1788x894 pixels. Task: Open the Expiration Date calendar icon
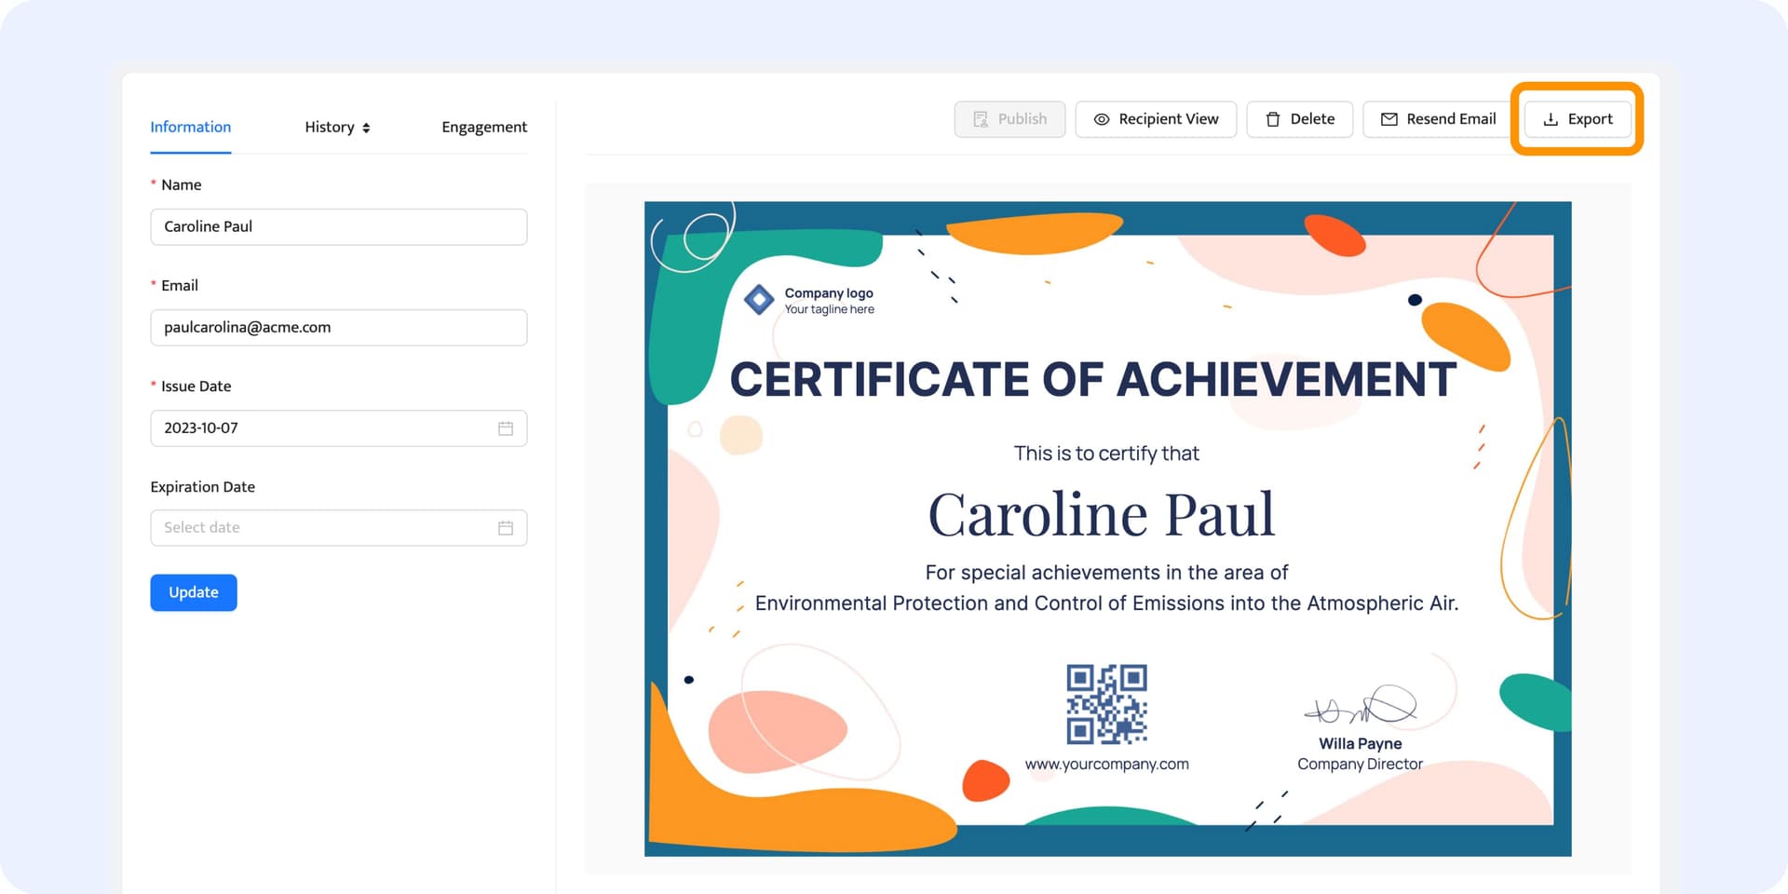[506, 528]
